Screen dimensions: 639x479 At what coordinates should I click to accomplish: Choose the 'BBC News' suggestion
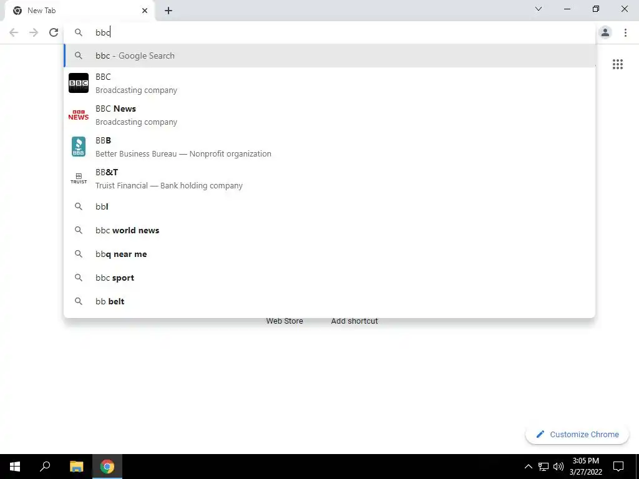[329, 115]
